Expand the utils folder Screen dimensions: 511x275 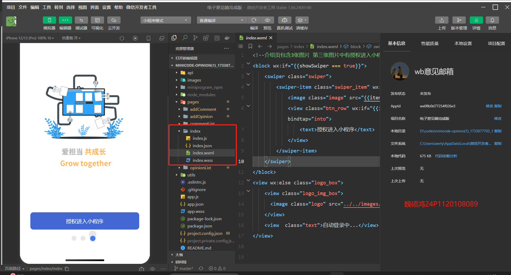tap(202, 175)
